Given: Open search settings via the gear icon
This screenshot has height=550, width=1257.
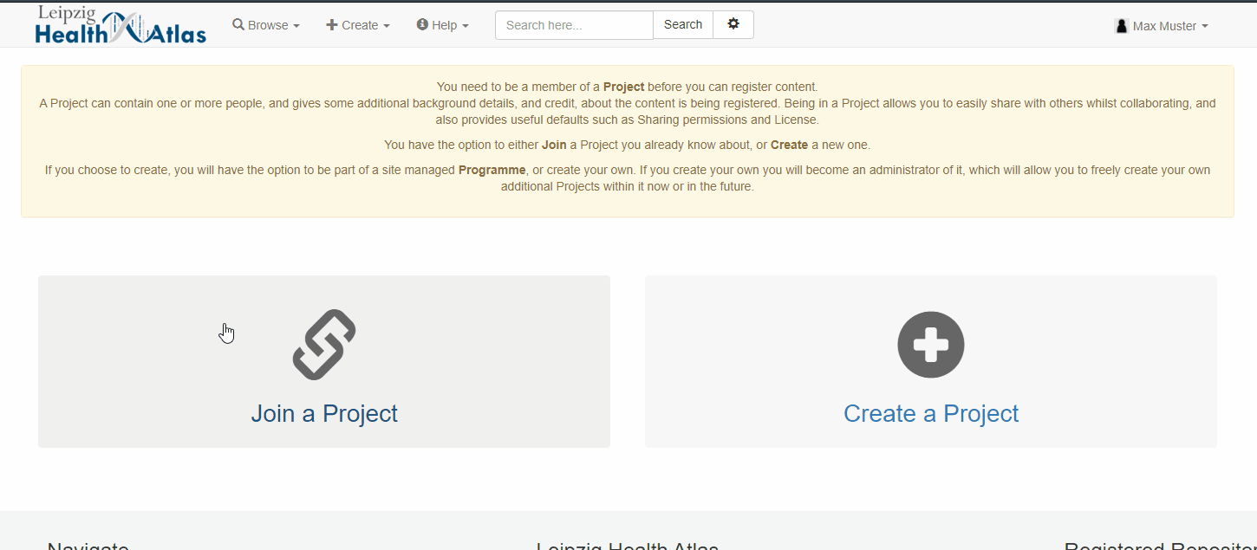Looking at the screenshot, I should click(733, 24).
